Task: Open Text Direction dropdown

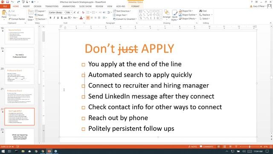Action: [122, 11]
